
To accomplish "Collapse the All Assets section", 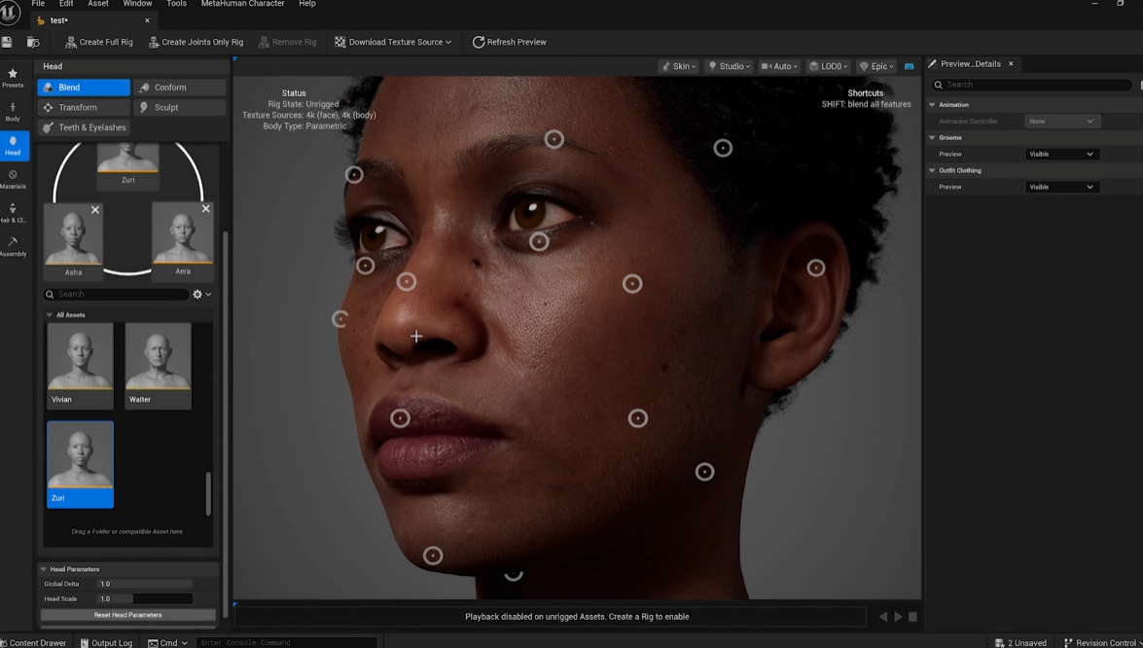I will (49, 315).
